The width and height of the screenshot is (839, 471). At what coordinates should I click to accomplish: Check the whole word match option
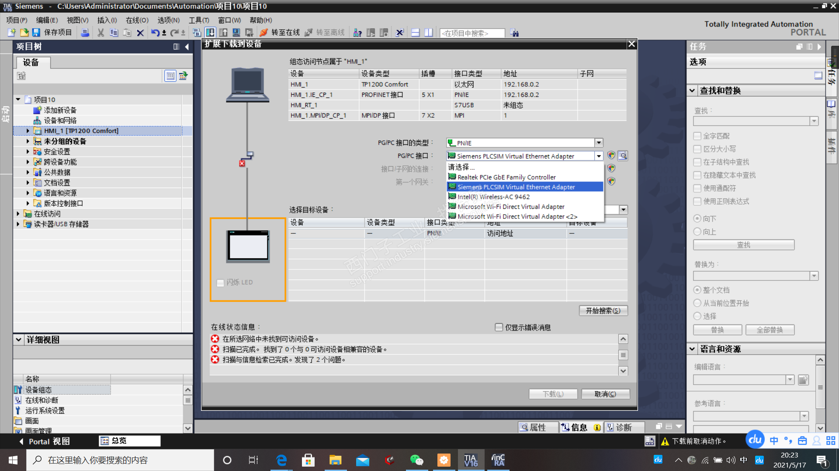697,136
